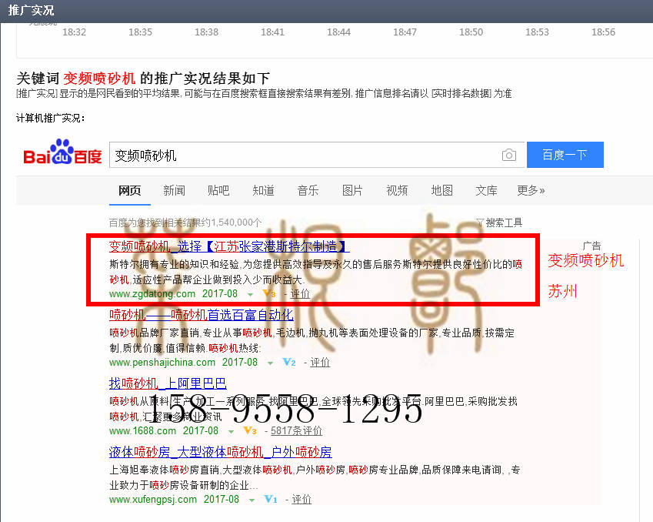This screenshot has width=653, height=522.
Task: Click the 推广实况 title bar text
Action: click(32, 11)
